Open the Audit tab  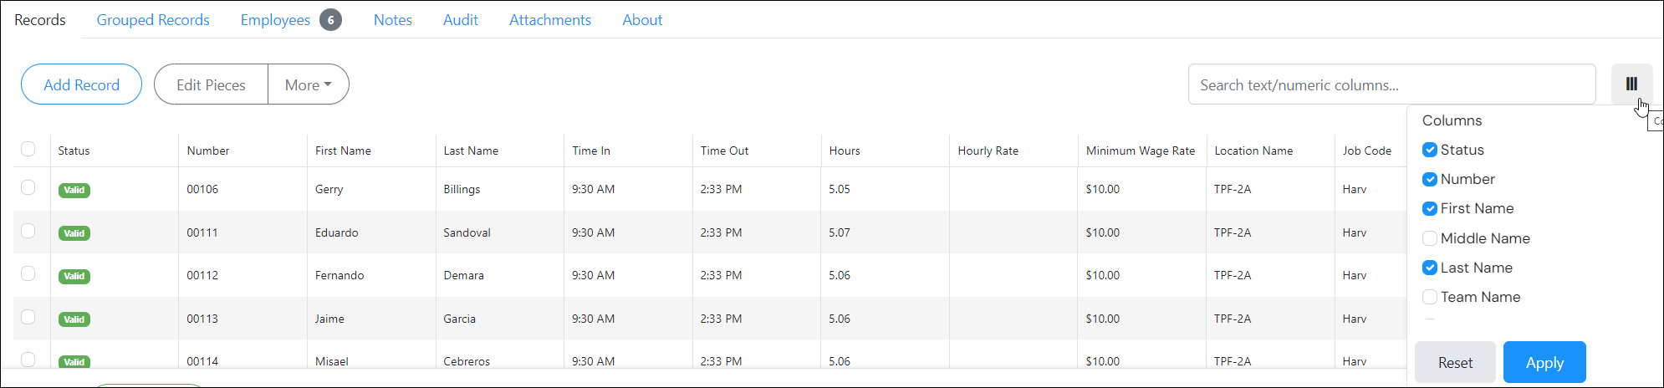click(x=461, y=20)
